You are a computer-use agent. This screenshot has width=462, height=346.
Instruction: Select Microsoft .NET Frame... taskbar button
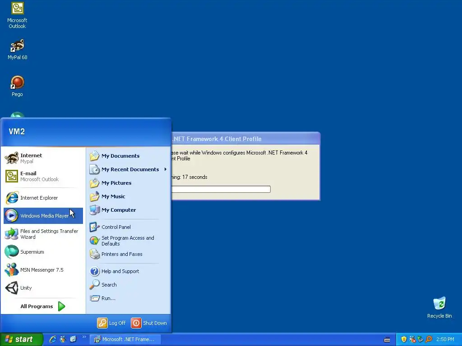(125, 340)
